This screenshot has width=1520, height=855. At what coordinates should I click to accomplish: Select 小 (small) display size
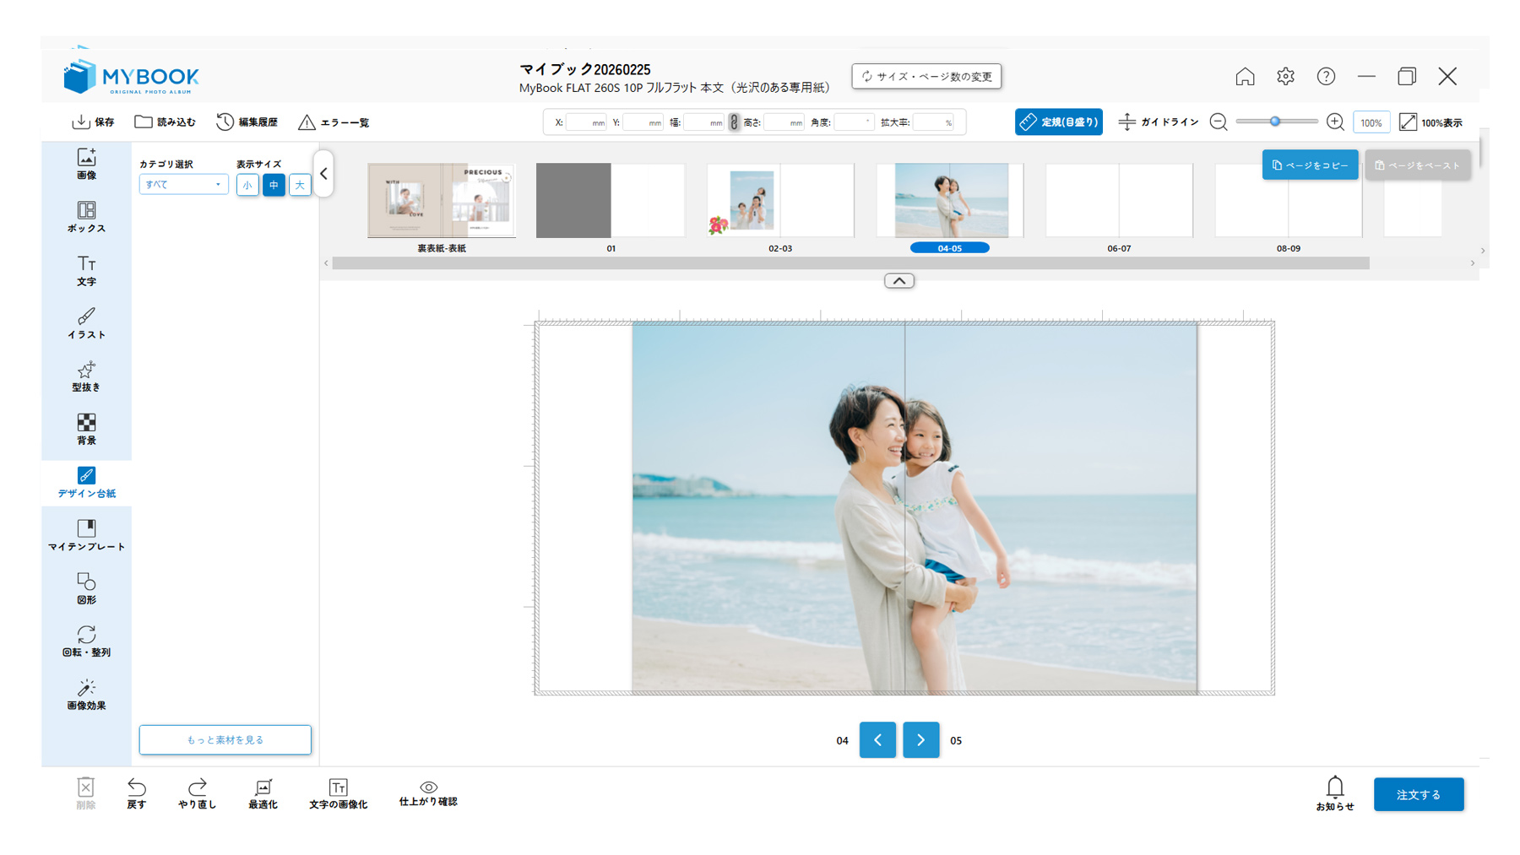point(247,185)
